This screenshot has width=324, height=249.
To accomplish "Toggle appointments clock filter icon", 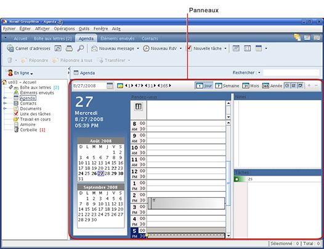I will coord(287,85).
